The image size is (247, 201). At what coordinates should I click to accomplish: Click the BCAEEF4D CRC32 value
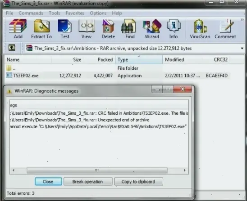tap(217, 76)
